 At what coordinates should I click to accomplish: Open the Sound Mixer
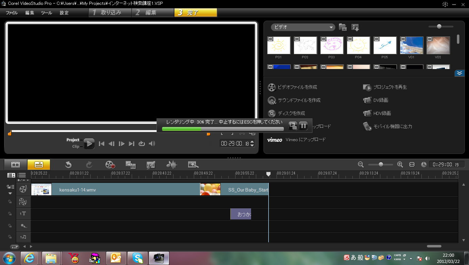click(171, 165)
